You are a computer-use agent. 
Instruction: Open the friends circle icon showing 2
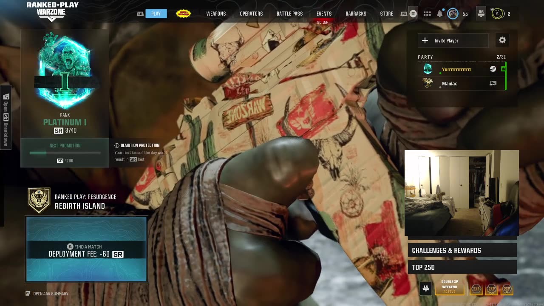tap(498, 14)
